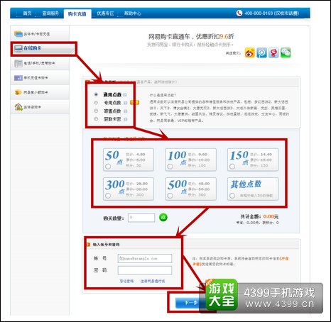Click the telephone icon in the sidebar

pyautogui.click(x=18, y=63)
